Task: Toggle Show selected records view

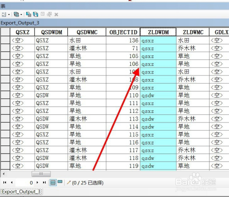Action: coord(60,182)
